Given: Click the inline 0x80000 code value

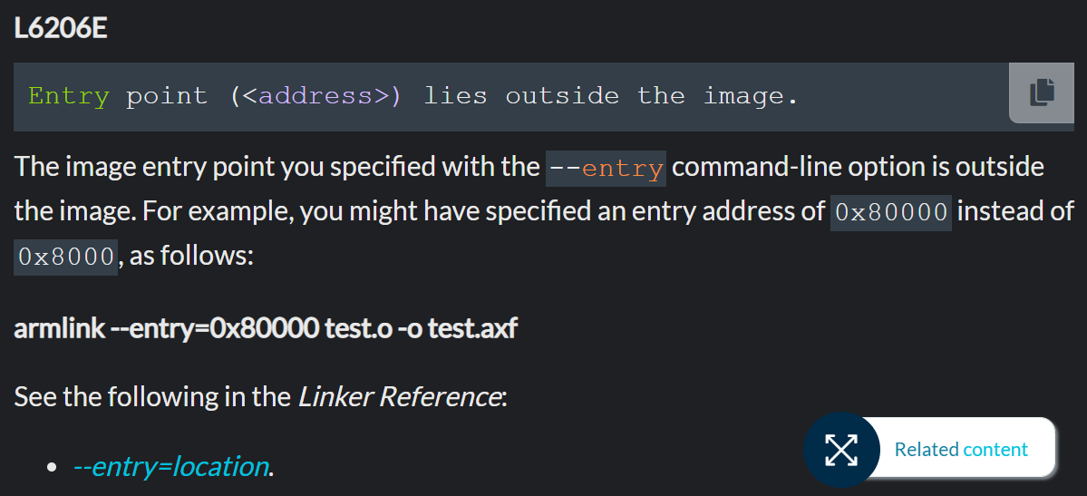Looking at the screenshot, I should (891, 212).
